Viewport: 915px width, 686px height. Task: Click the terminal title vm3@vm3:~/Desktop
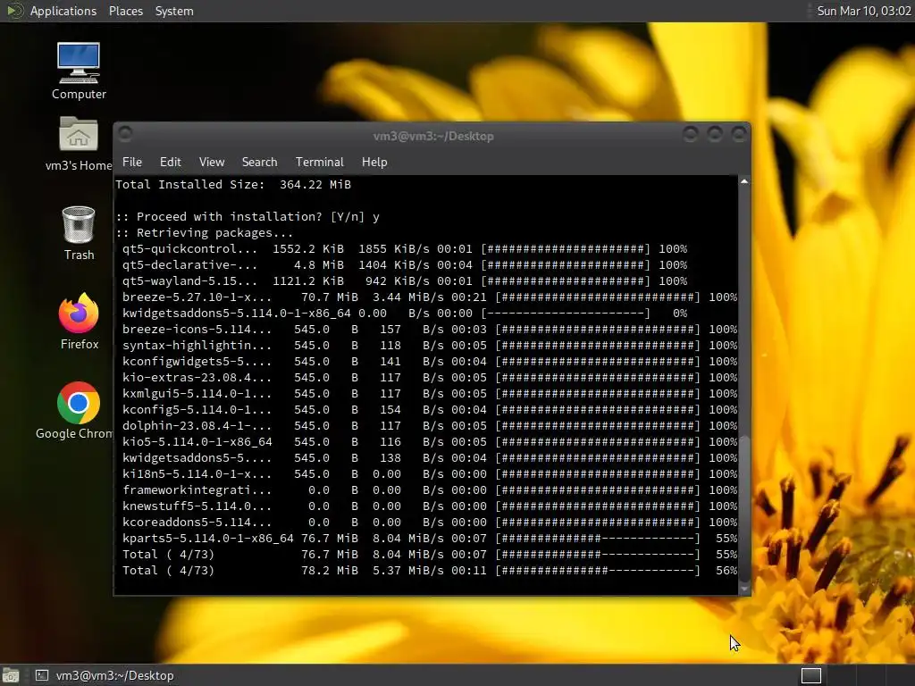(433, 136)
